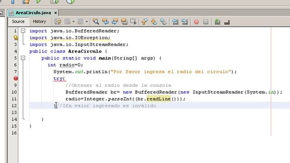Go to Previous Bookmark icon
The width and height of the screenshot is (290, 163).
coord(145,22)
